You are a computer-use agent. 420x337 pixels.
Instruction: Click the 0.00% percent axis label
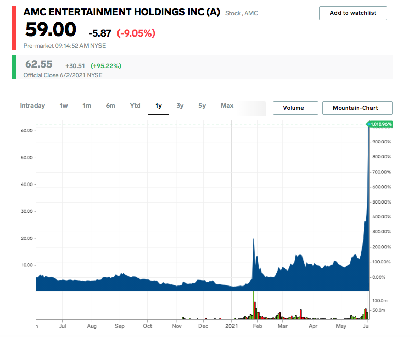pyautogui.click(x=379, y=277)
